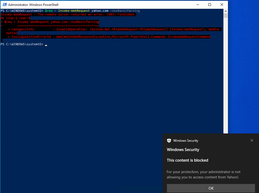Click the Windows Security shield icon
The width and height of the screenshot is (259, 193).
169,141
